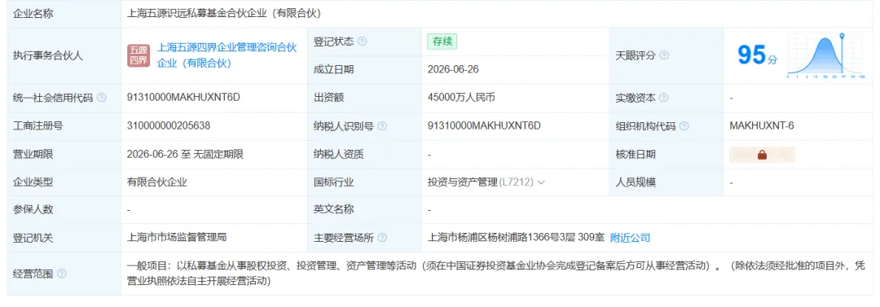880x307 pixels.
Task: Open the 五源四界 company logo
Action: (138, 55)
